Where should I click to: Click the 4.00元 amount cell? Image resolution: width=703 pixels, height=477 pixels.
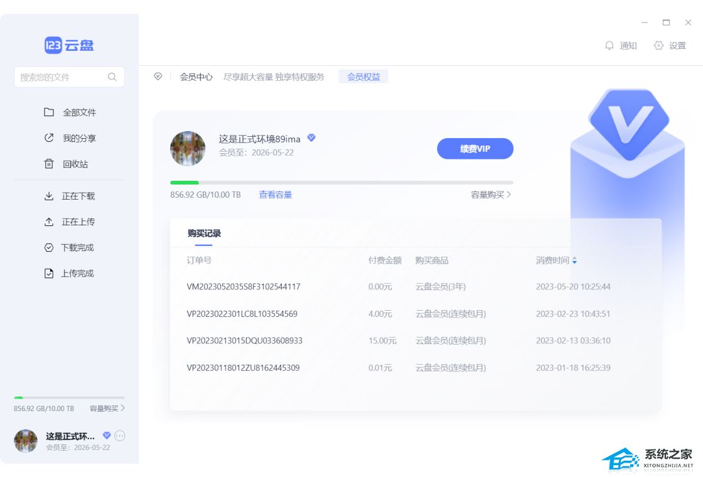point(380,314)
